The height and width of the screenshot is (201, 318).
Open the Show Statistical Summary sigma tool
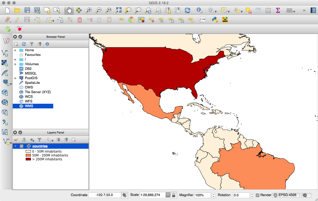pyautogui.click(x=278, y=10)
